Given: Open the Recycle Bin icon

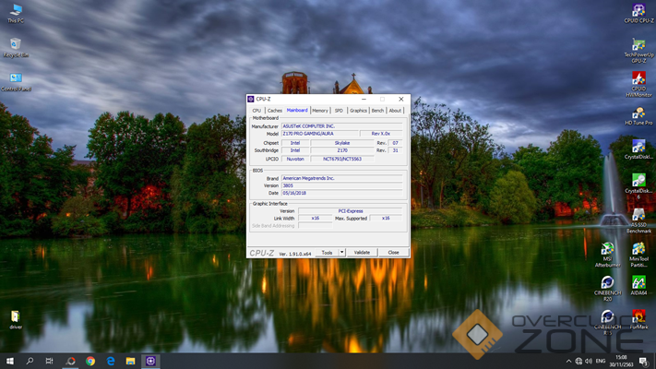Looking at the screenshot, I should click(16, 47).
